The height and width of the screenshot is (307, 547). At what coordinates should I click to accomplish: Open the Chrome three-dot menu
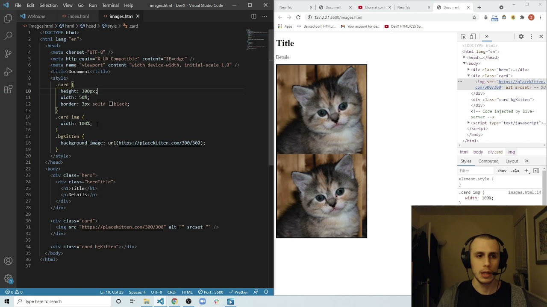coord(541,17)
